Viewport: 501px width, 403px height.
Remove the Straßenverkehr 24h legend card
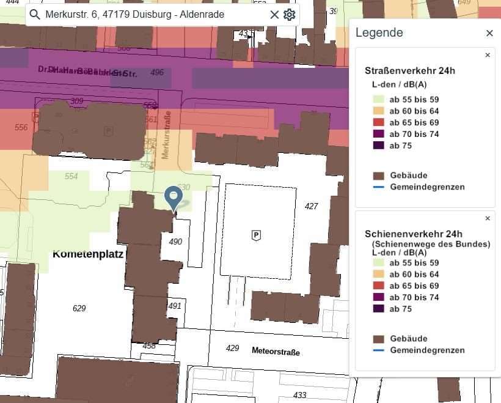(x=488, y=55)
